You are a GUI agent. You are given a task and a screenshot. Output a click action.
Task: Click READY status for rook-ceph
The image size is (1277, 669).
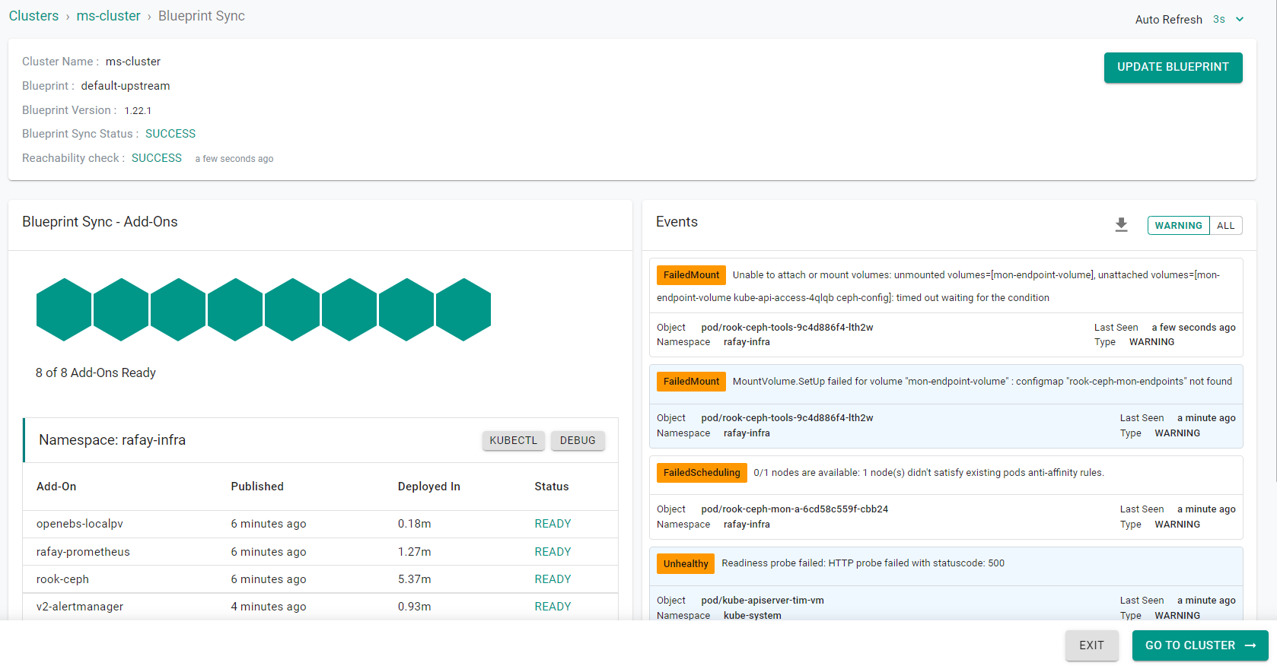(x=553, y=579)
